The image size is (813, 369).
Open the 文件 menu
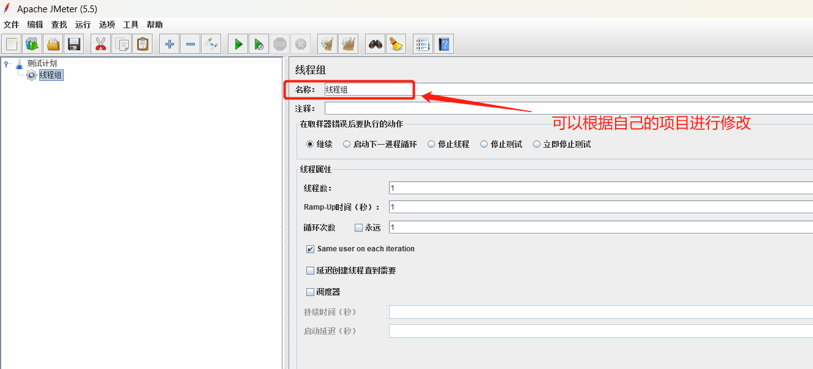click(x=12, y=25)
